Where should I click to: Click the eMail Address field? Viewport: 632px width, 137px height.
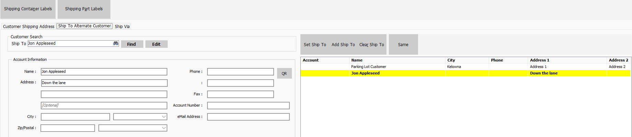point(248,117)
